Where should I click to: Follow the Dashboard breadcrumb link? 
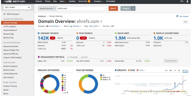pos(42,16)
